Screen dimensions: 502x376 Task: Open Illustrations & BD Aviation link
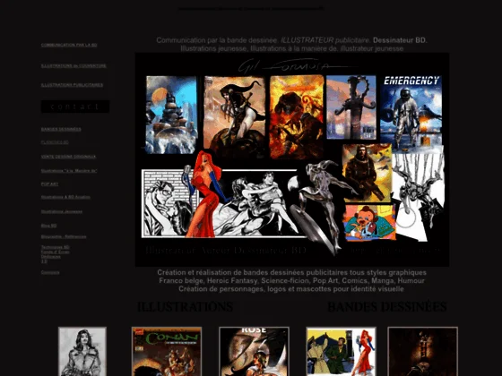pos(65,197)
